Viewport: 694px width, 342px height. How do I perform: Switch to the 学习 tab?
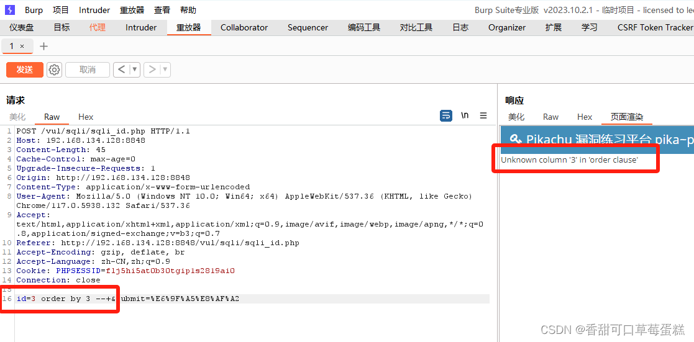click(x=590, y=27)
